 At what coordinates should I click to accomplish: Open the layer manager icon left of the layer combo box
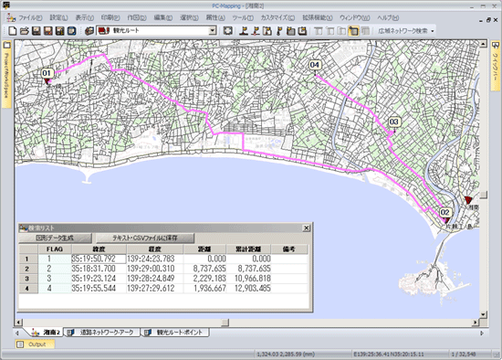point(89,31)
